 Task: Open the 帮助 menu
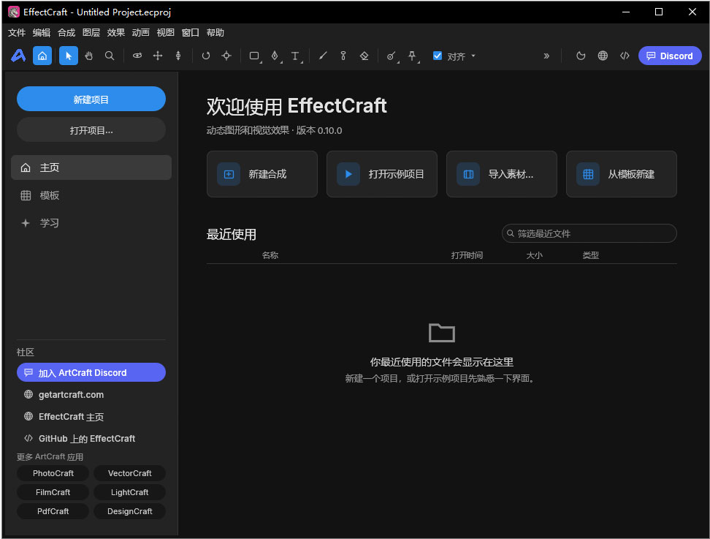[215, 33]
